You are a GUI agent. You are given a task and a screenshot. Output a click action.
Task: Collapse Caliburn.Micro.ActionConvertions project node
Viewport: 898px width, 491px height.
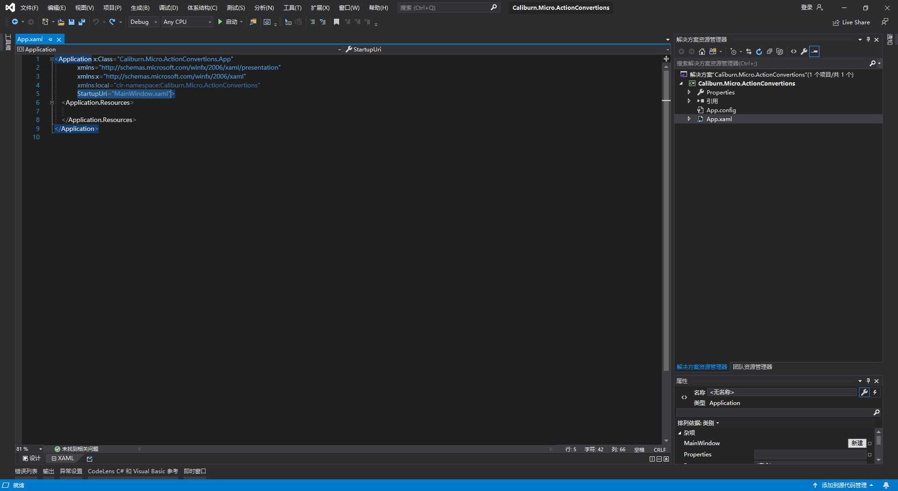tap(681, 84)
